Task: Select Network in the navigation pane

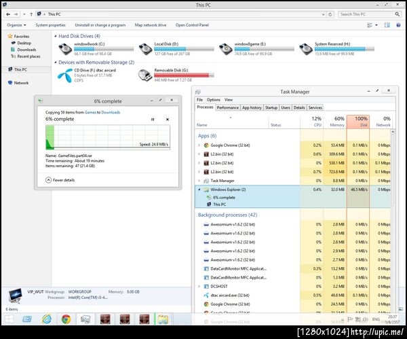Action: tap(21, 83)
